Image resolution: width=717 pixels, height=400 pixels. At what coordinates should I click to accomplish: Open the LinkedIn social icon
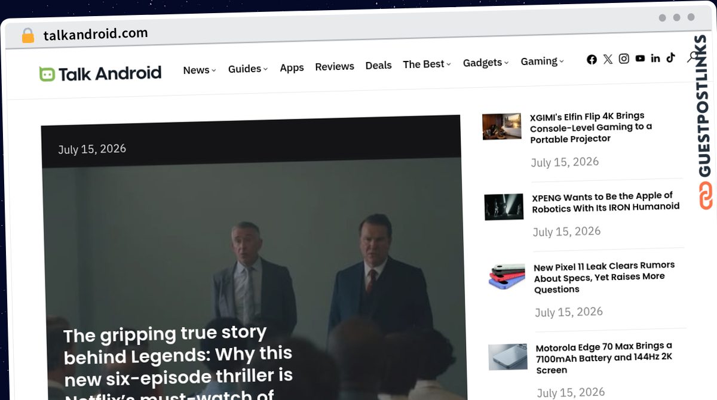(655, 58)
